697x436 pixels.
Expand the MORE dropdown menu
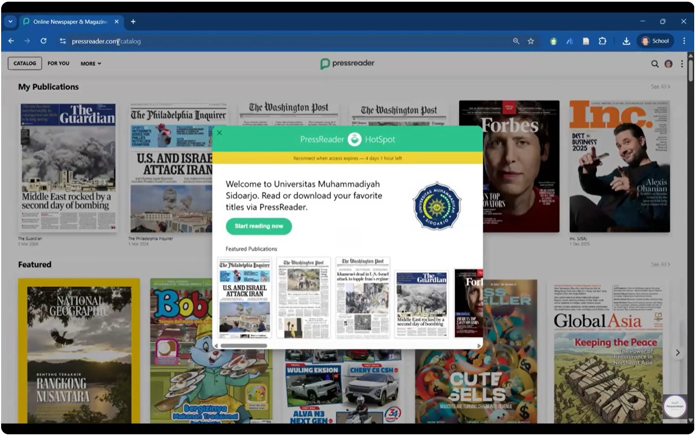[x=91, y=64]
